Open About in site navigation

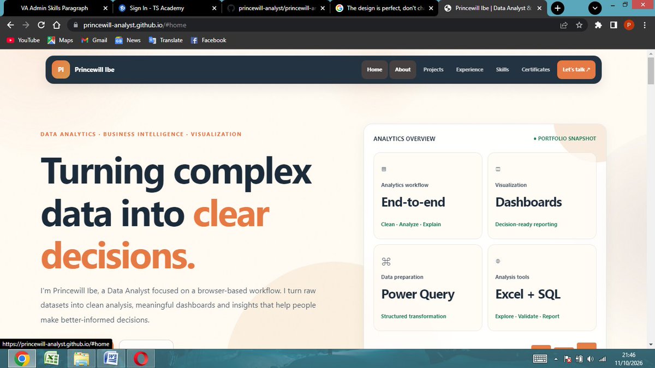click(403, 70)
